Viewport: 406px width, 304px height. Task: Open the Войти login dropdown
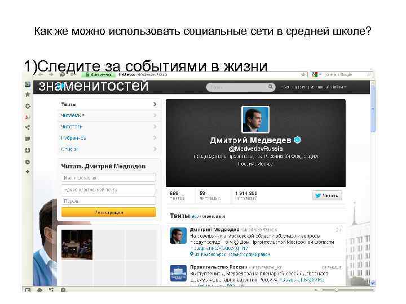(338, 87)
